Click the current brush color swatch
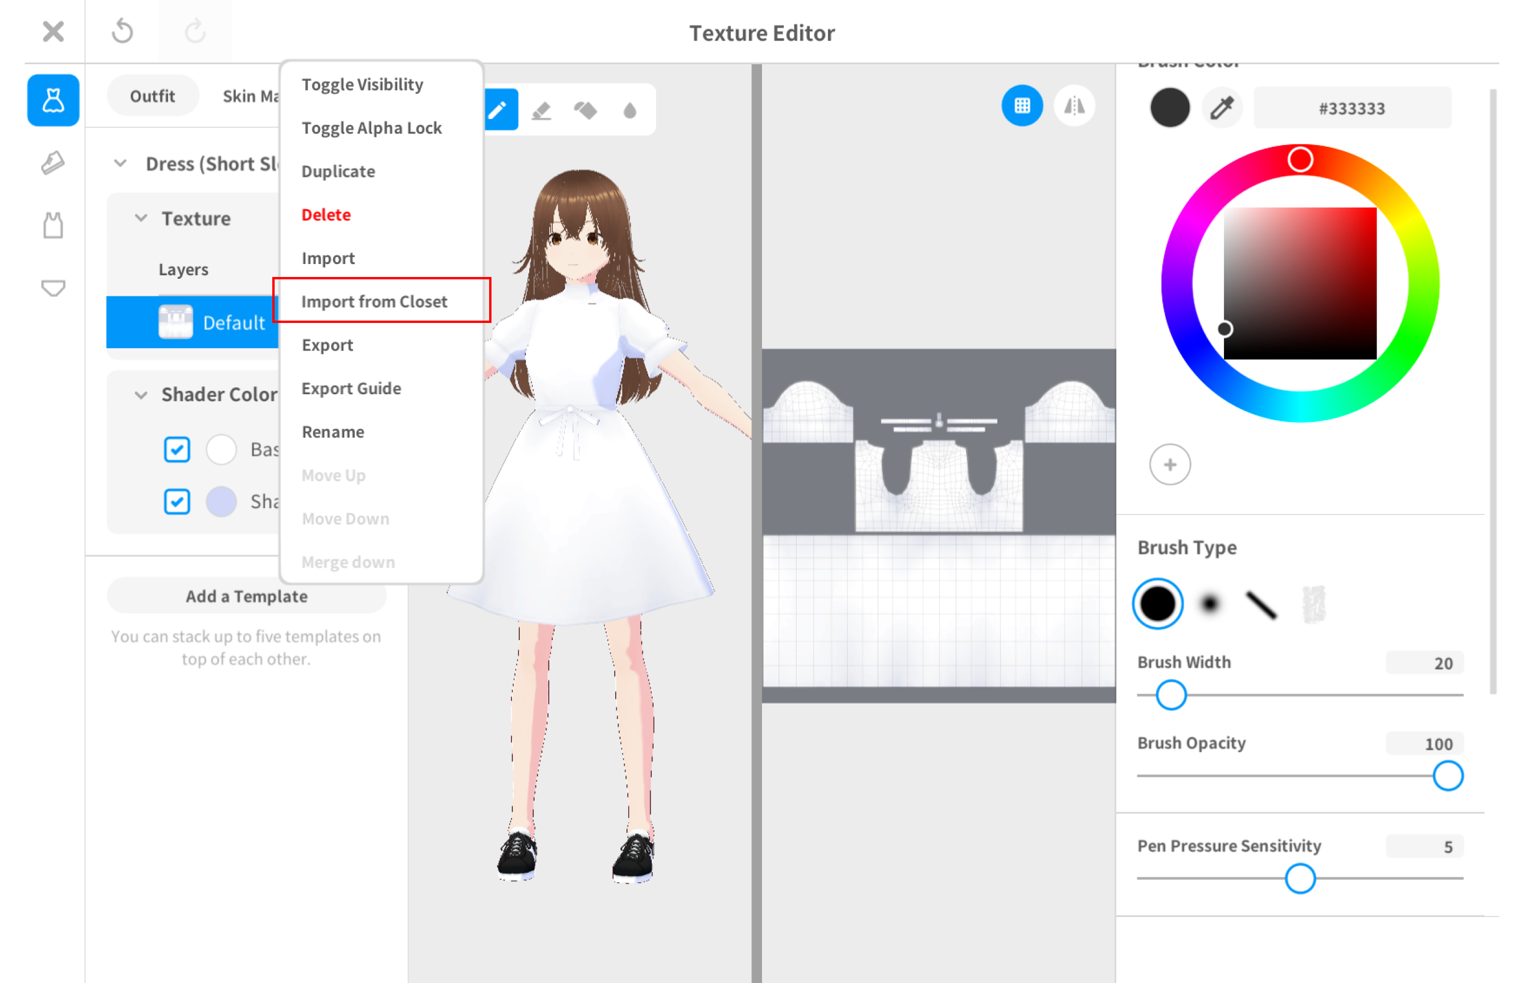 [x=1169, y=108]
